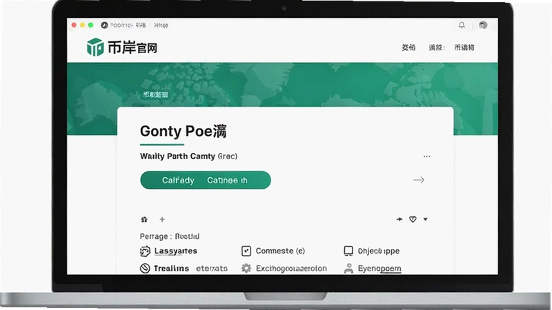Click the small gear icon above Perrage
This screenshot has width=552, height=310.
point(144,219)
